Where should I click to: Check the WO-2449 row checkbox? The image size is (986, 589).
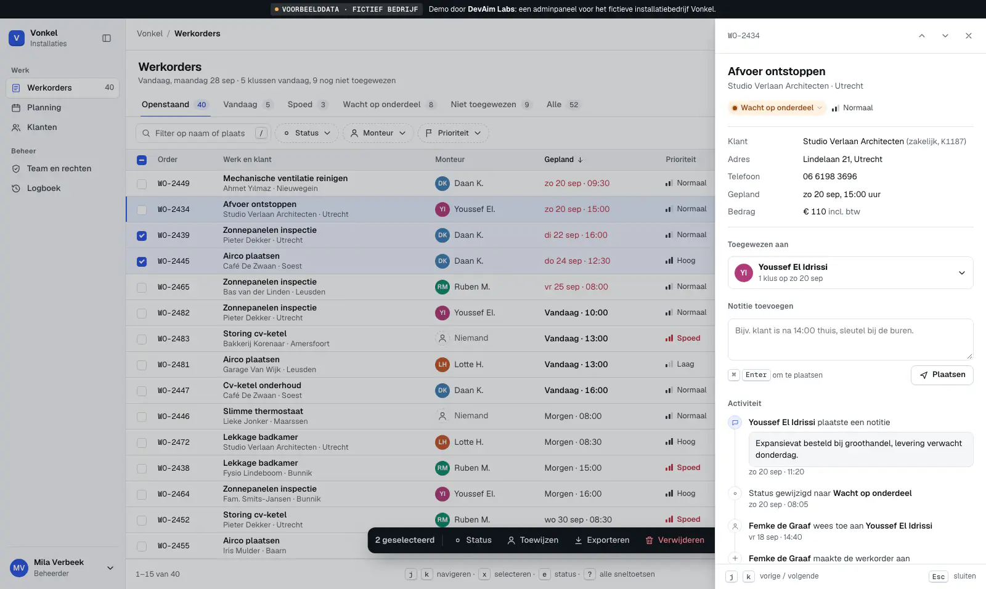pyautogui.click(x=142, y=184)
